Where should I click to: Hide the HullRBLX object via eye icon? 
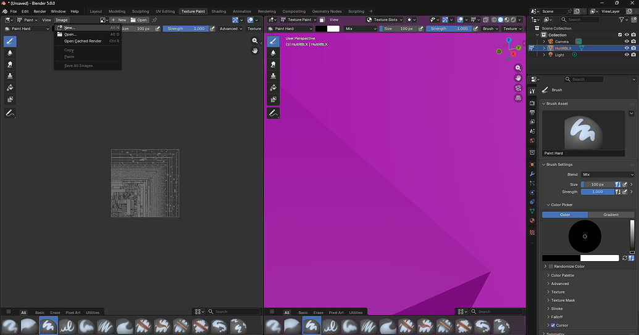627,48
